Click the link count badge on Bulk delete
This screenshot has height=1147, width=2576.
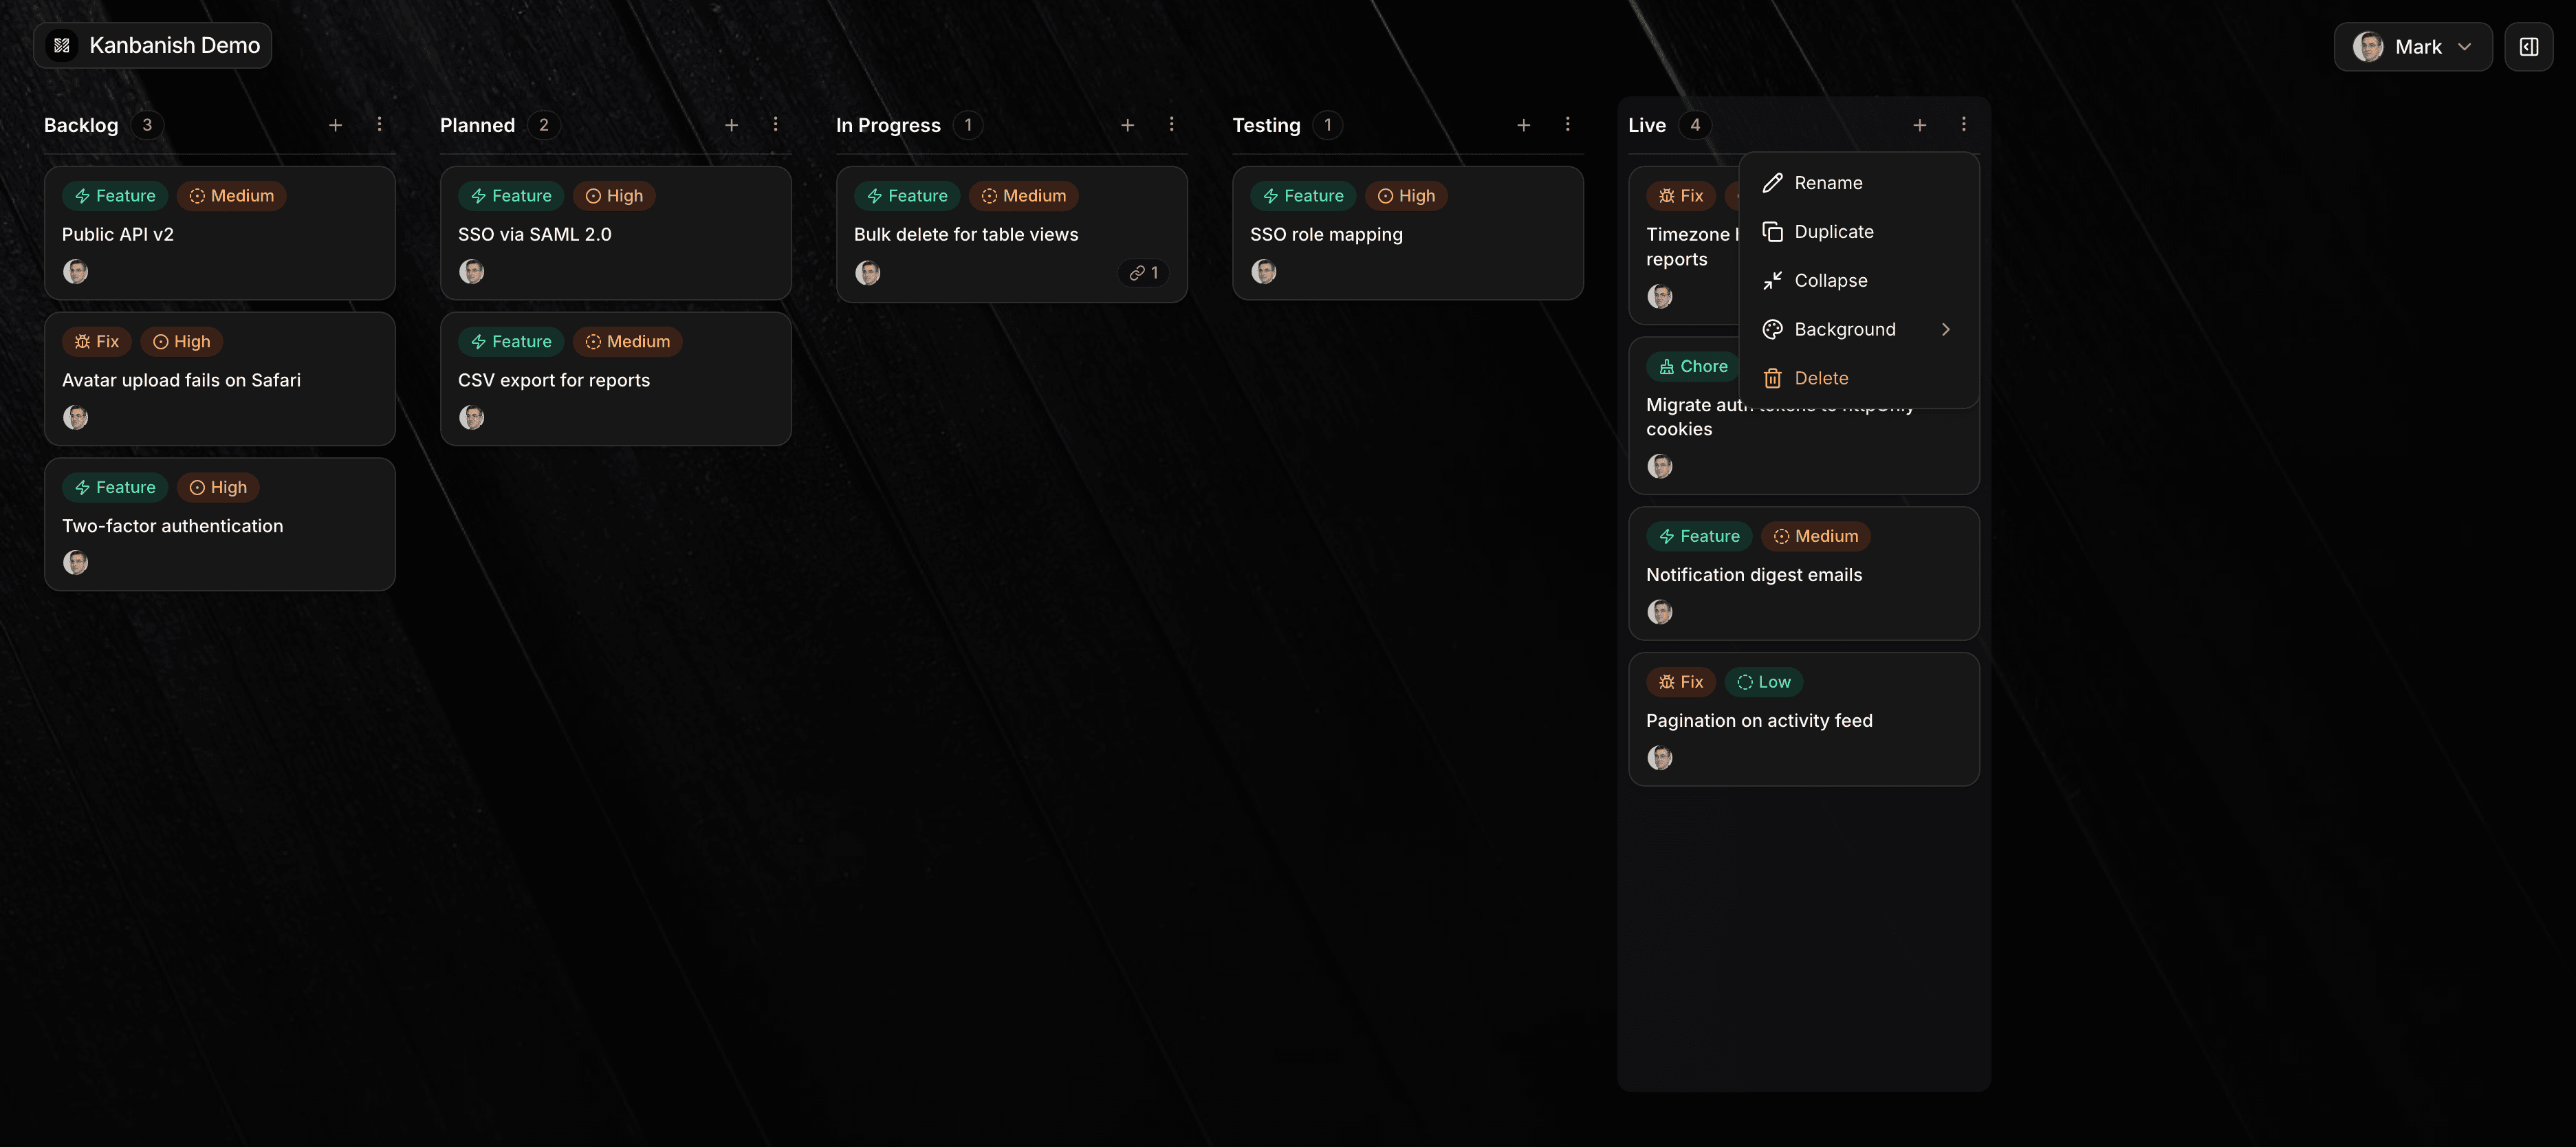pyautogui.click(x=1143, y=273)
